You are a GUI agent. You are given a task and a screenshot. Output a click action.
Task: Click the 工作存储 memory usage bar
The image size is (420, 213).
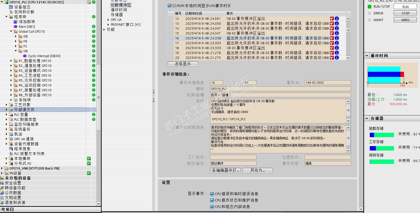382,148
